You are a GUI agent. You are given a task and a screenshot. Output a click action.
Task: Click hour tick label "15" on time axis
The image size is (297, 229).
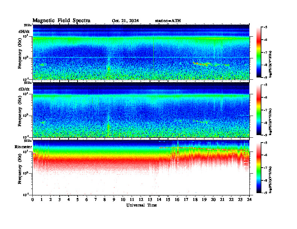tap(168, 200)
